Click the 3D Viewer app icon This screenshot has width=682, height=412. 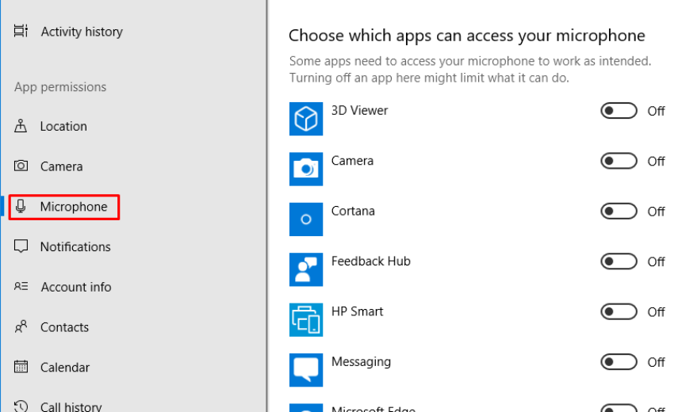pyautogui.click(x=306, y=119)
